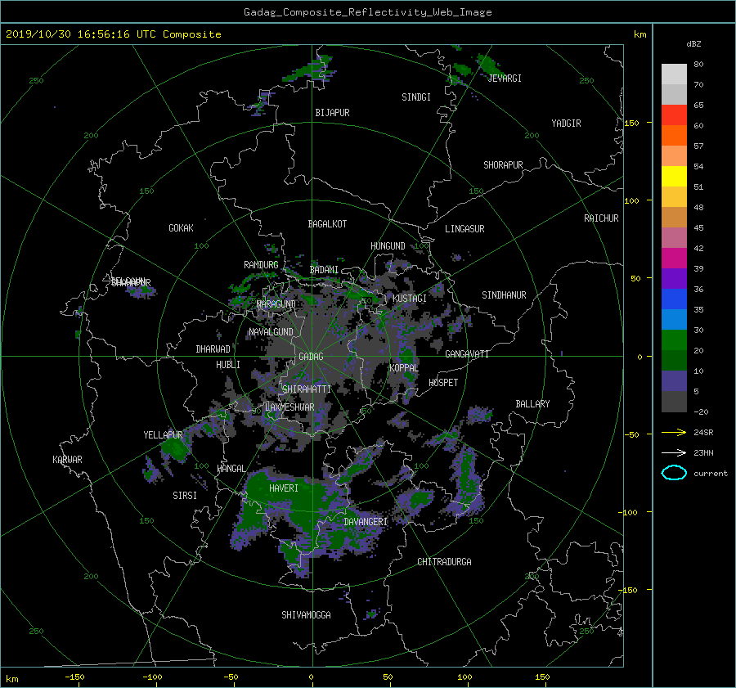Click the KARWAR city label

click(x=67, y=460)
